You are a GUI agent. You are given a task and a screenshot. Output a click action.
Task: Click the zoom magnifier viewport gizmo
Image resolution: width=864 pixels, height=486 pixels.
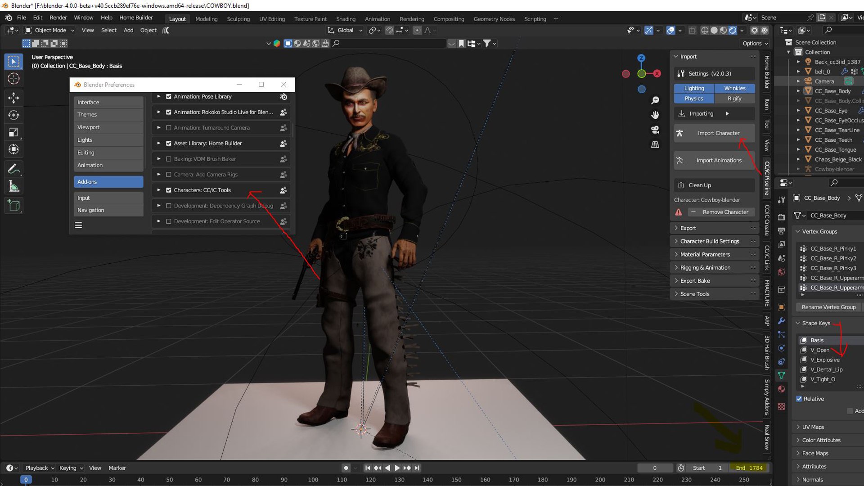click(x=655, y=100)
